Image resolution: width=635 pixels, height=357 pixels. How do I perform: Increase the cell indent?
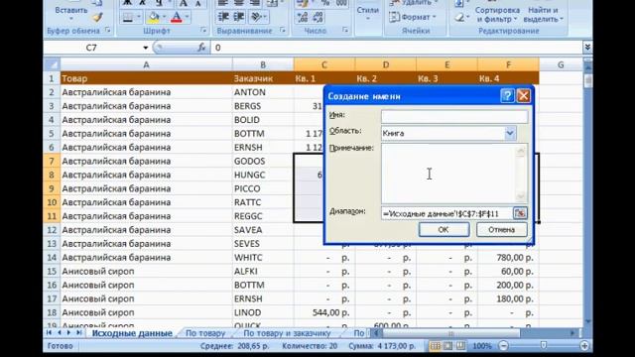(239, 17)
